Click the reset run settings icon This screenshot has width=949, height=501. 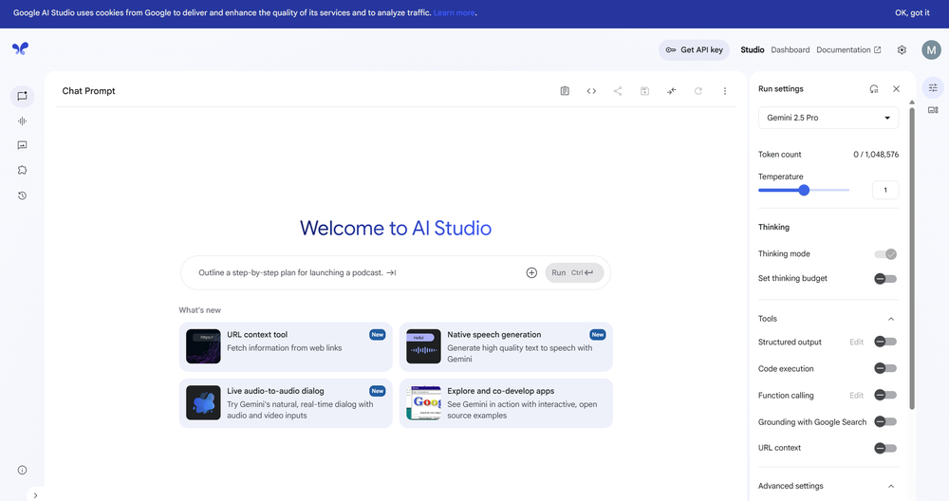click(x=874, y=89)
